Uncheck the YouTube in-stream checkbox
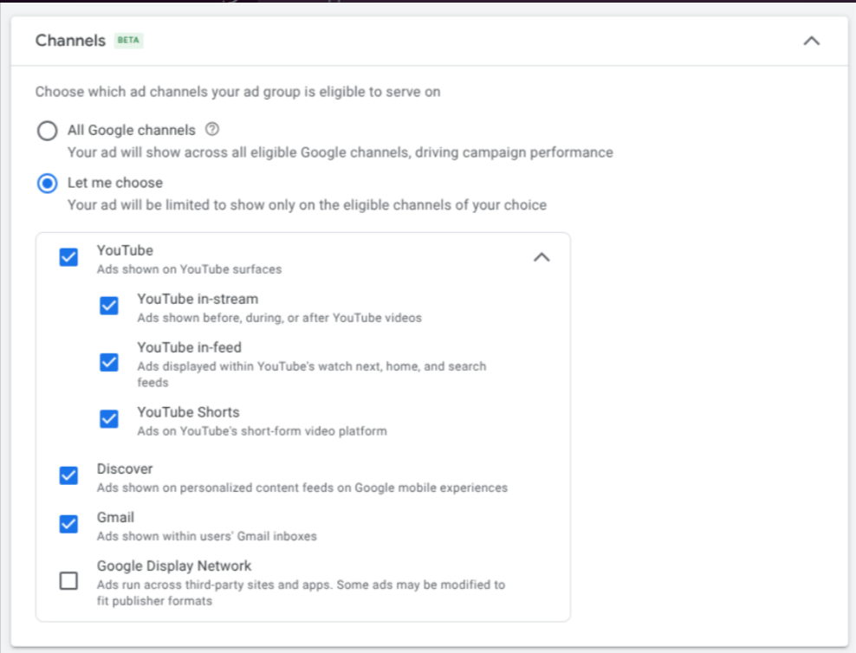Viewport: 856px width, 653px height. 109,306
